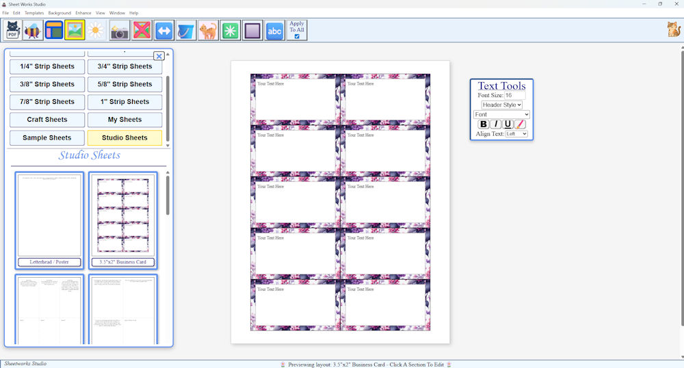Click the Craft Sheets button
684x368 pixels.
[47, 120]
